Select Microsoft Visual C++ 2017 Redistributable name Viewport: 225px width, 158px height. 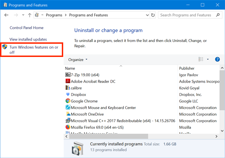pyautogui.click(x=123, y=121)
